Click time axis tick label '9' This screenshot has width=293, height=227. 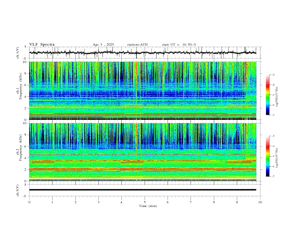tap(237, 202)
